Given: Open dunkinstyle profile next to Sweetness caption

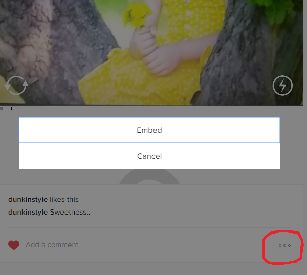Looking at the screenshot, I should (28, 212).
